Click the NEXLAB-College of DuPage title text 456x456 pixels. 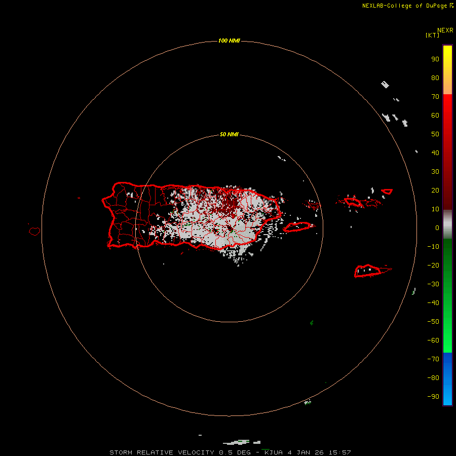click(404, 6)
